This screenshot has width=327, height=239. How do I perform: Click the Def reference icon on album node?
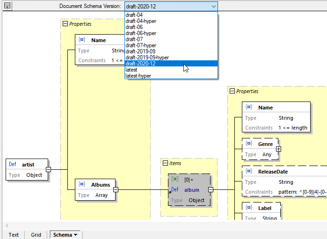[x=174, y=190]
